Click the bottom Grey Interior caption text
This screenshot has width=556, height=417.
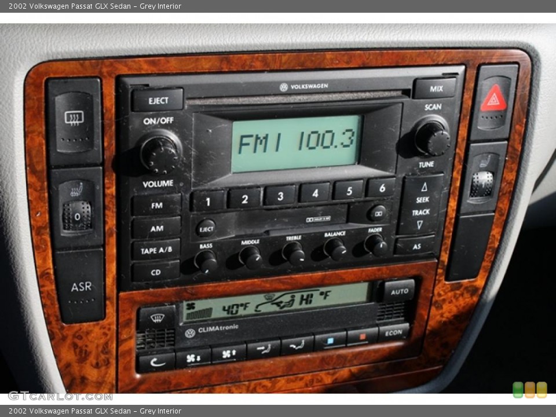(160, 411)
